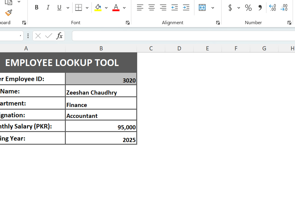295x221 pixels.
Task: Open the underline style dropdown arrow
Action: pyautogui.click(x=68, y=8)
